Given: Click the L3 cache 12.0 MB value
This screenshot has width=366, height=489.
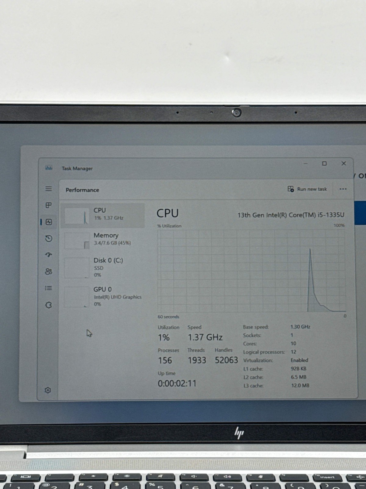Looking at the screenshot, I should pyautogui.click(x=300, y=385).
